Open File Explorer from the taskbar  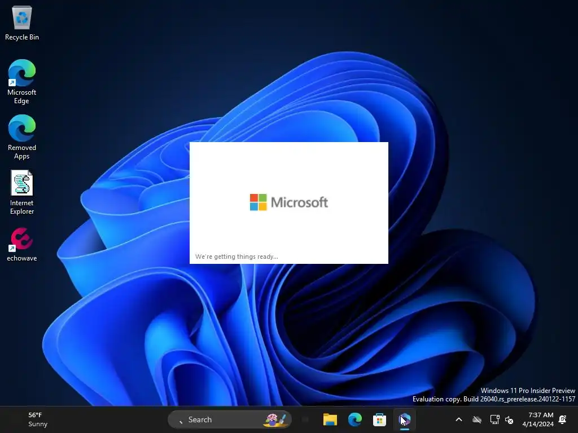[330, 419]
